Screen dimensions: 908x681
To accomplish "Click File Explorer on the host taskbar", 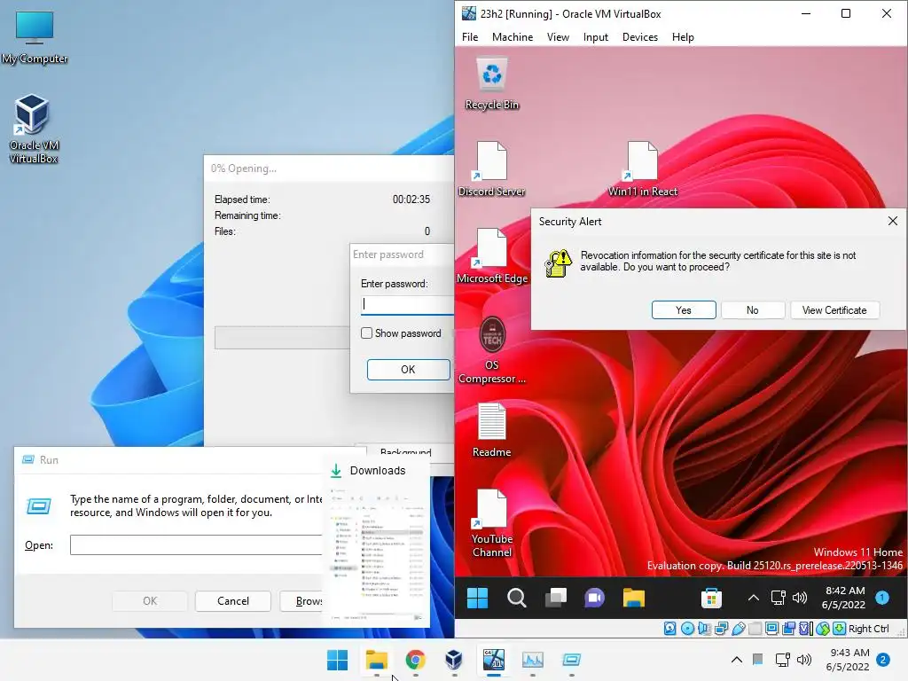I will pos(376,660).
